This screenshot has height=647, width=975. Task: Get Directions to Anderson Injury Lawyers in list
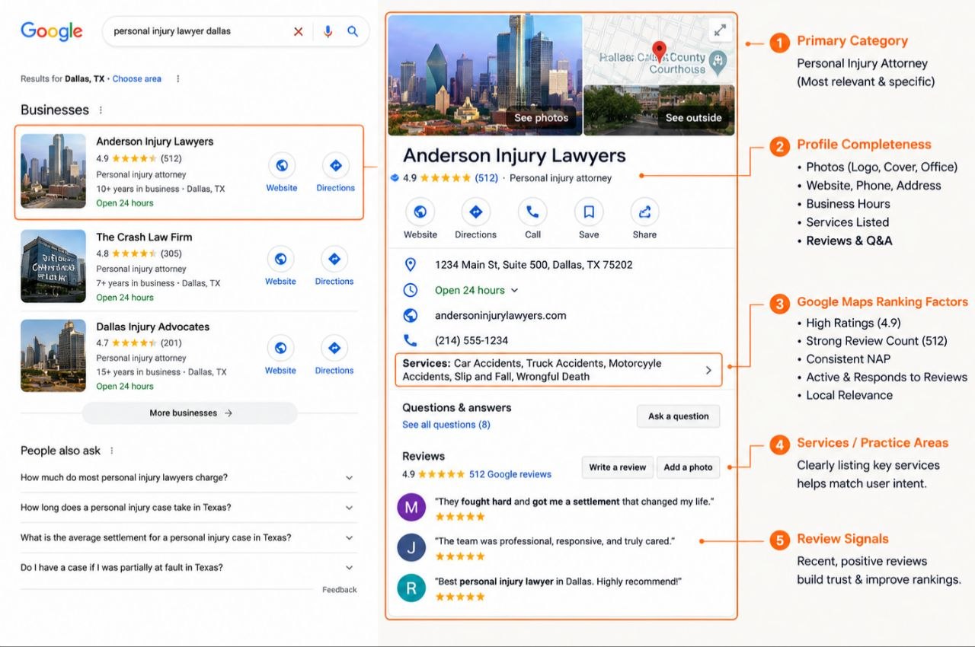pos(336,165)
